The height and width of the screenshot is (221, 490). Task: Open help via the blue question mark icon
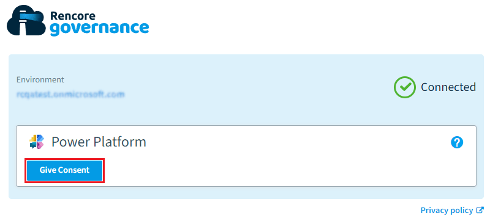pos(457,143)
